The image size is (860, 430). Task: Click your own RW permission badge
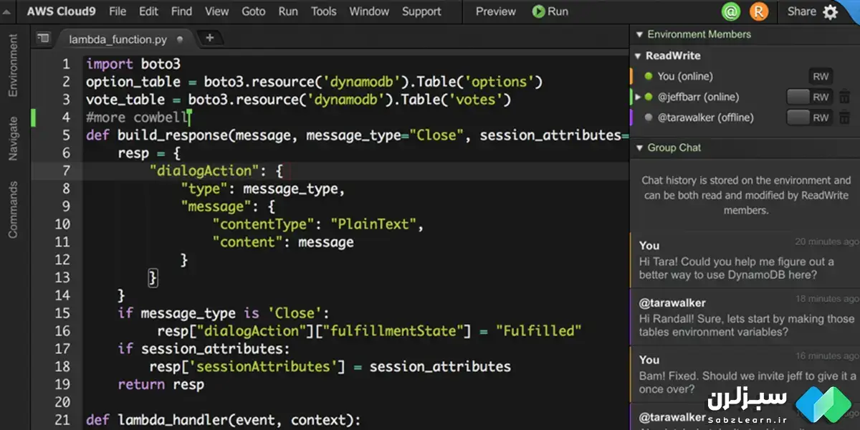[x=820, y=77]
